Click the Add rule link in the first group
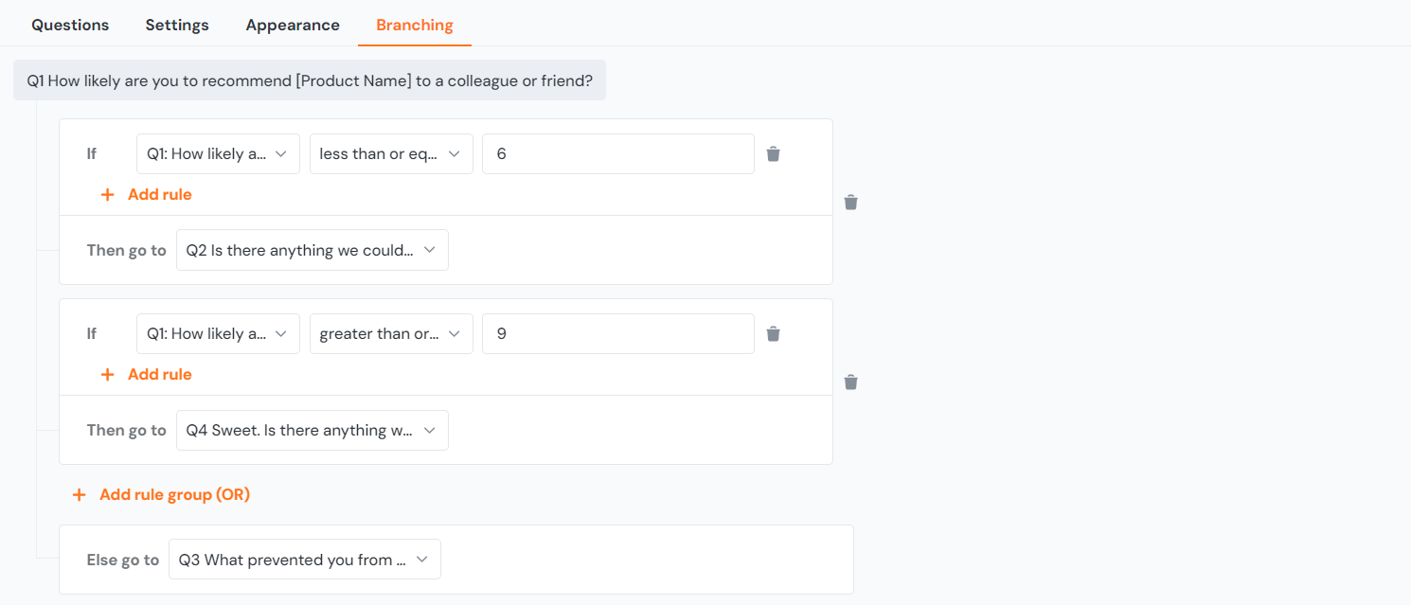The height and width of the screenshot is (605, 1411). click(159, 194)
